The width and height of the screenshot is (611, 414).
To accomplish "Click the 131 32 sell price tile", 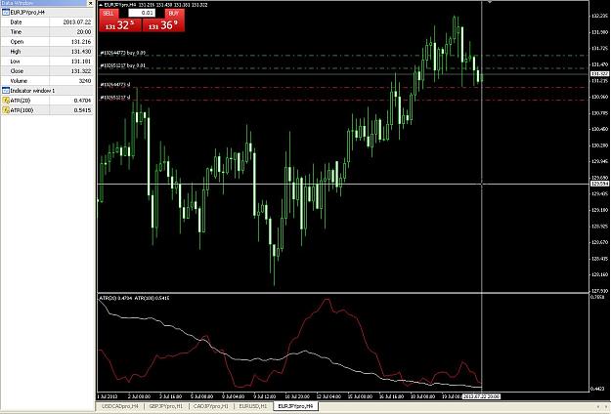I will 120,25.
